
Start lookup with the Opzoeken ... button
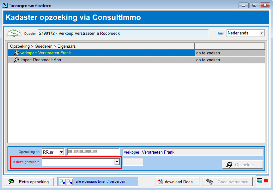coord(243,165)
